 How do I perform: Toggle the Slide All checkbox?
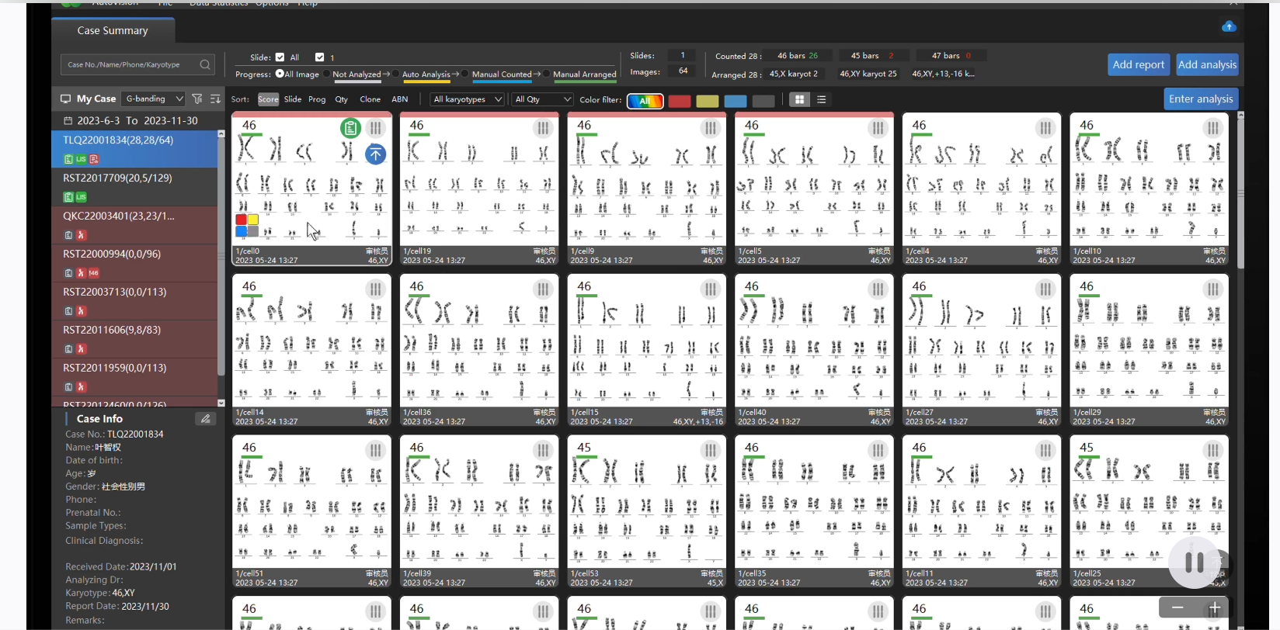pyautogui.click(x=280, y=57)
